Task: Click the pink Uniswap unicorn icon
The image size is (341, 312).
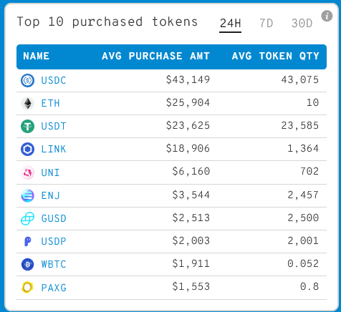Action: (27, 172)
